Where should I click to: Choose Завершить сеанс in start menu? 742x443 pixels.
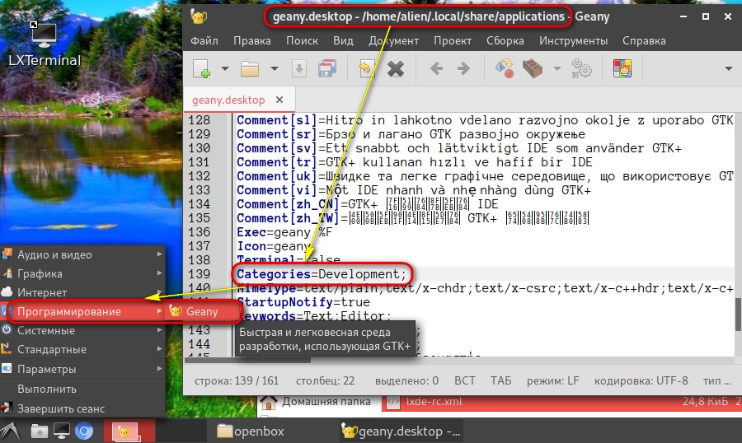[82, 408]
